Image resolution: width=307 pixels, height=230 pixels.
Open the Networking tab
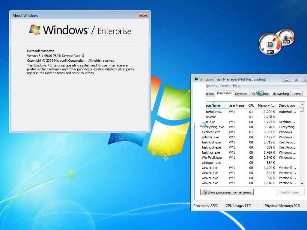coord(281,94)
